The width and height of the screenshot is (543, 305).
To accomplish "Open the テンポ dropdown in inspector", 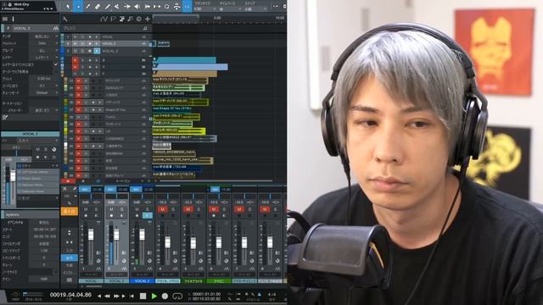I will pyautogui.click(x=43, y=36).
